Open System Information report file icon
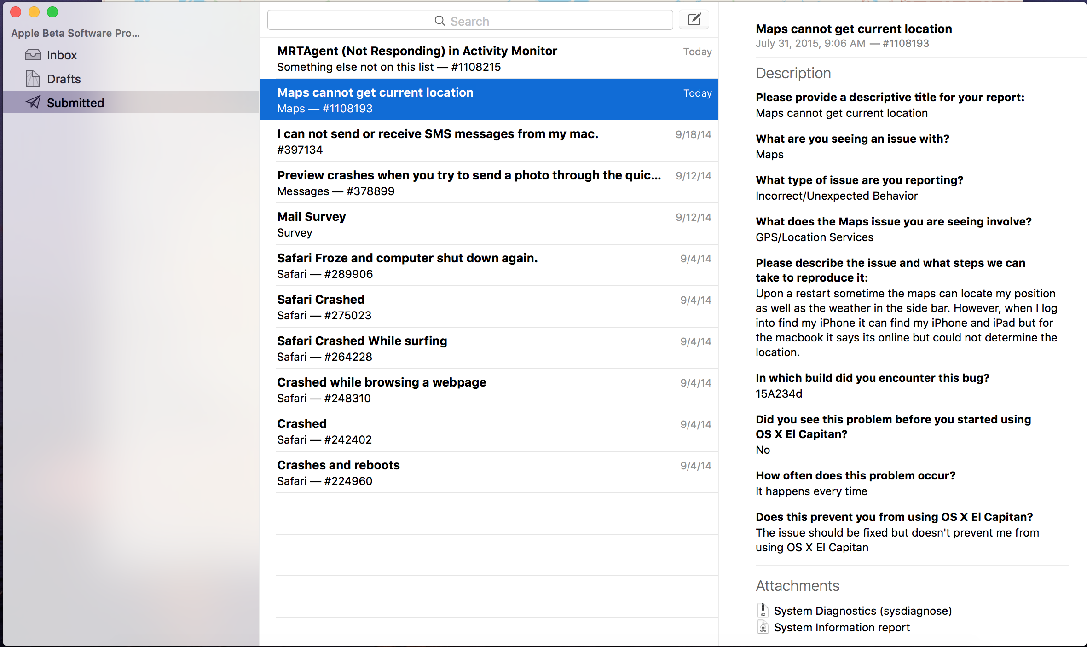Image resolution: width=1087 pixels, height=647 pixels. [x=763, y=627]
